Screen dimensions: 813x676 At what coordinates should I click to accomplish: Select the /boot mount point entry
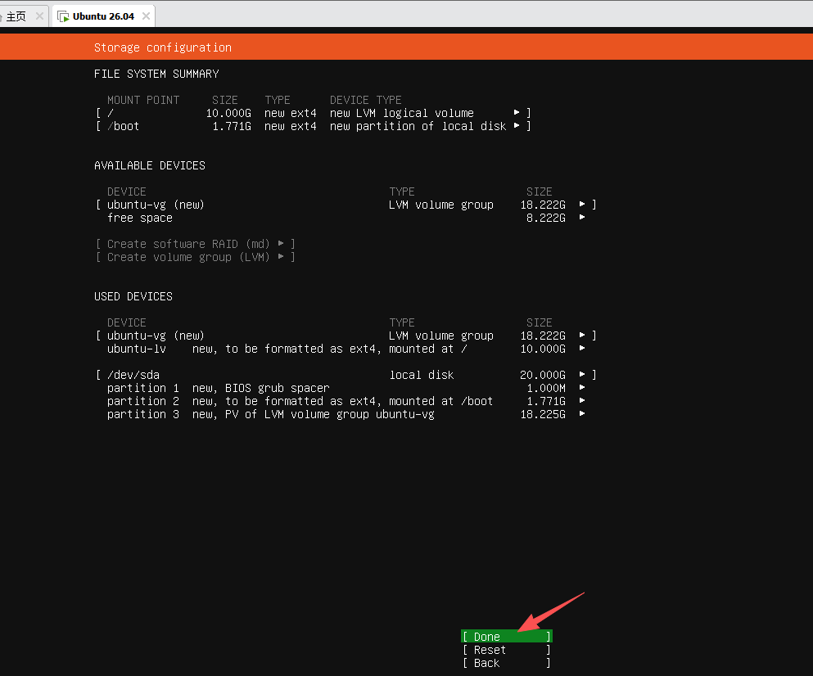314,126
